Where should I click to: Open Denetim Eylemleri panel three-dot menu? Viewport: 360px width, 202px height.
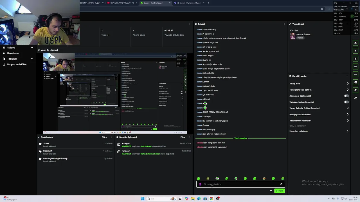click(190, 137)
